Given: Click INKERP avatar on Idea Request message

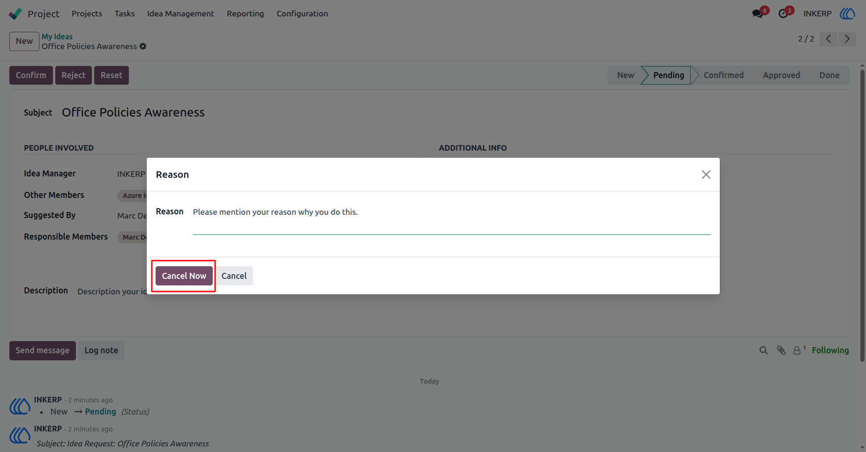Looking at the screenshot, I should pos(20,435).
